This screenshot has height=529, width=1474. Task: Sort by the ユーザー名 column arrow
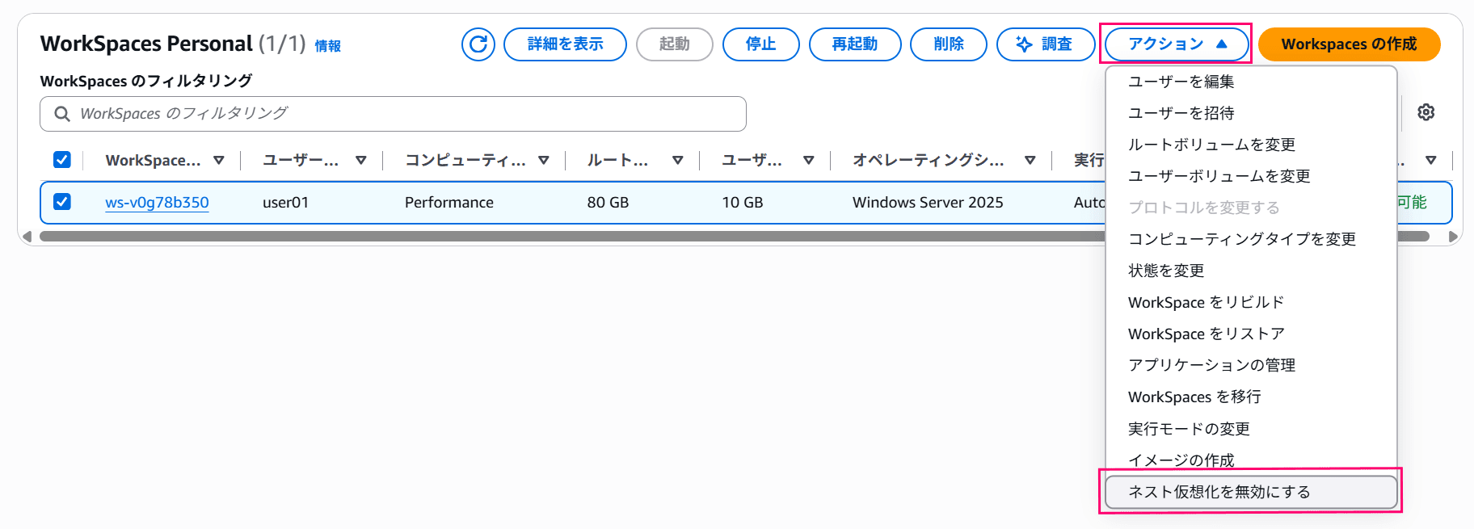tap(361, 161)
